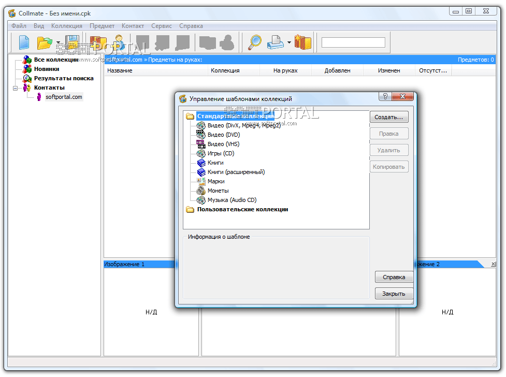Click the Отсутст... column header

(x=433, y=70)
